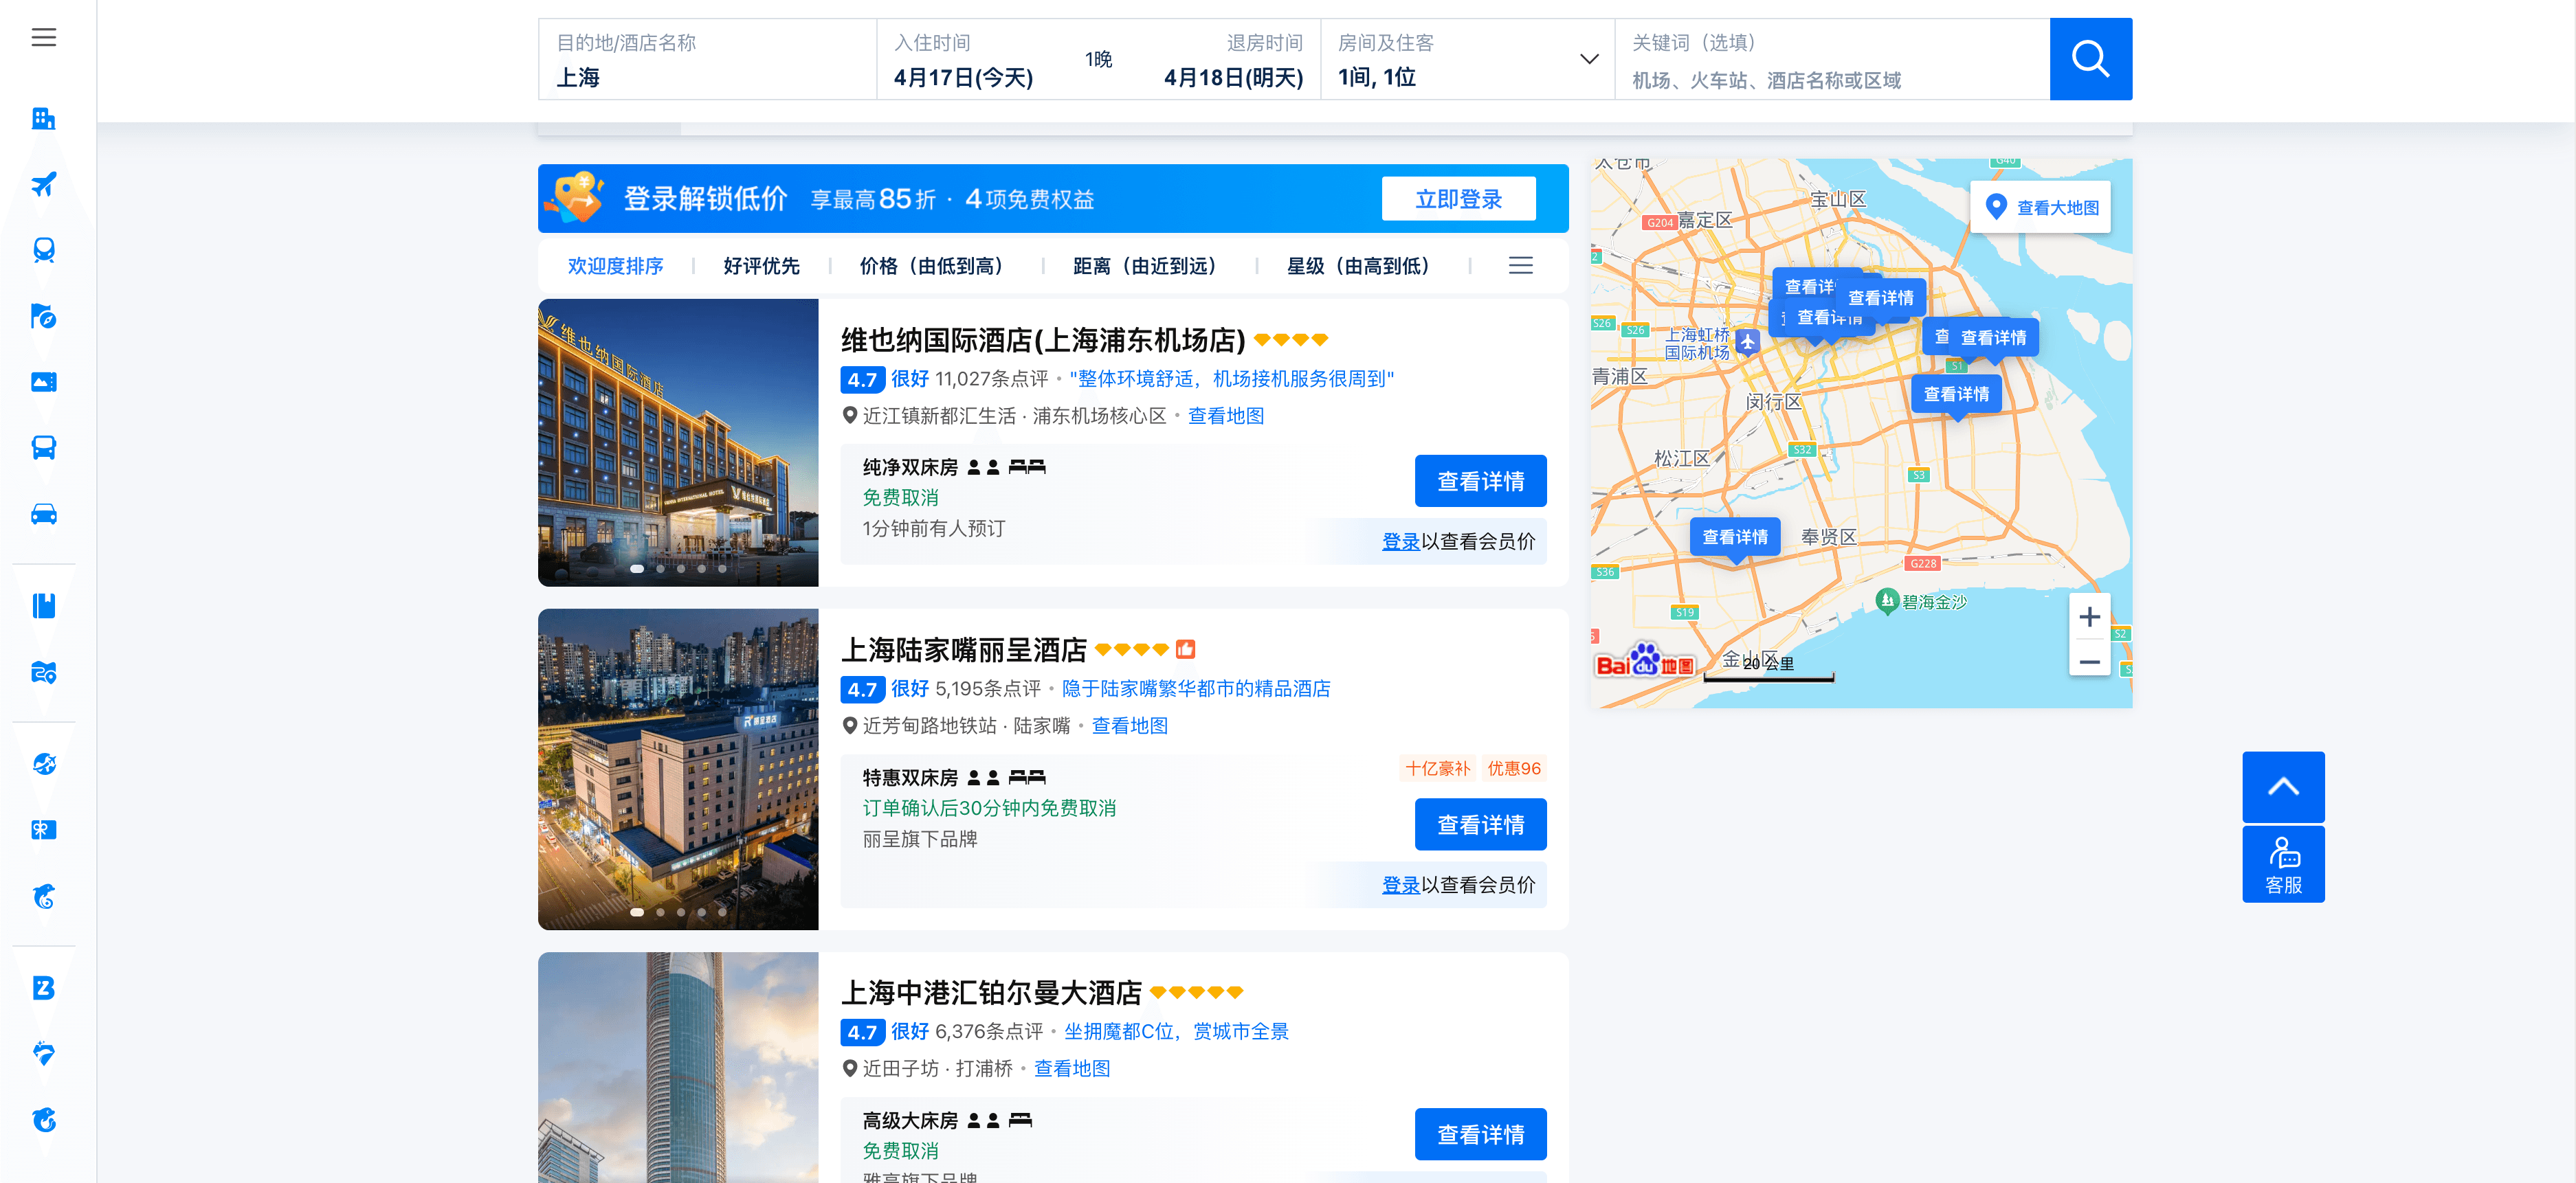This screenshot has width=2576, height=1183.
Task: Open the bus tickets sidebar icon
Action: point(43,448)
